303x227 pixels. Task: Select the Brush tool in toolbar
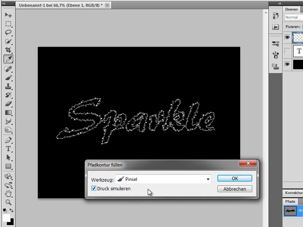8,78
